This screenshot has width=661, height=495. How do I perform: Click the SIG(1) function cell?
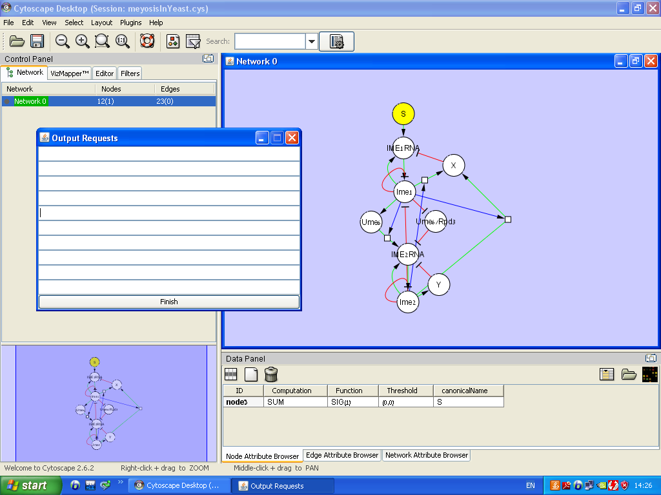[353, 402]
